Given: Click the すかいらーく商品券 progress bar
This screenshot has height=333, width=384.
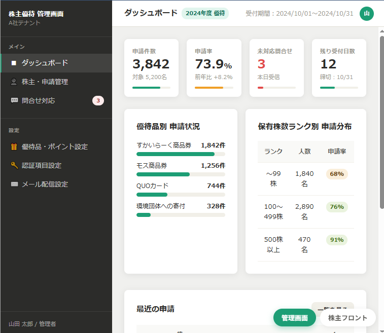Looking at the screenshot, I should pyautogui.click(x=181, y=154).
